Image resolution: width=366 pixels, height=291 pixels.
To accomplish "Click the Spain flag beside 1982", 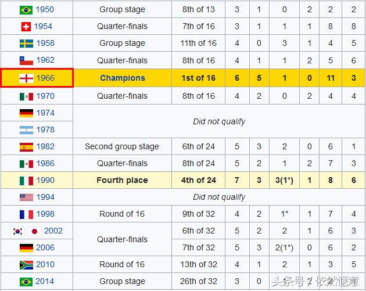I will 26,147.
